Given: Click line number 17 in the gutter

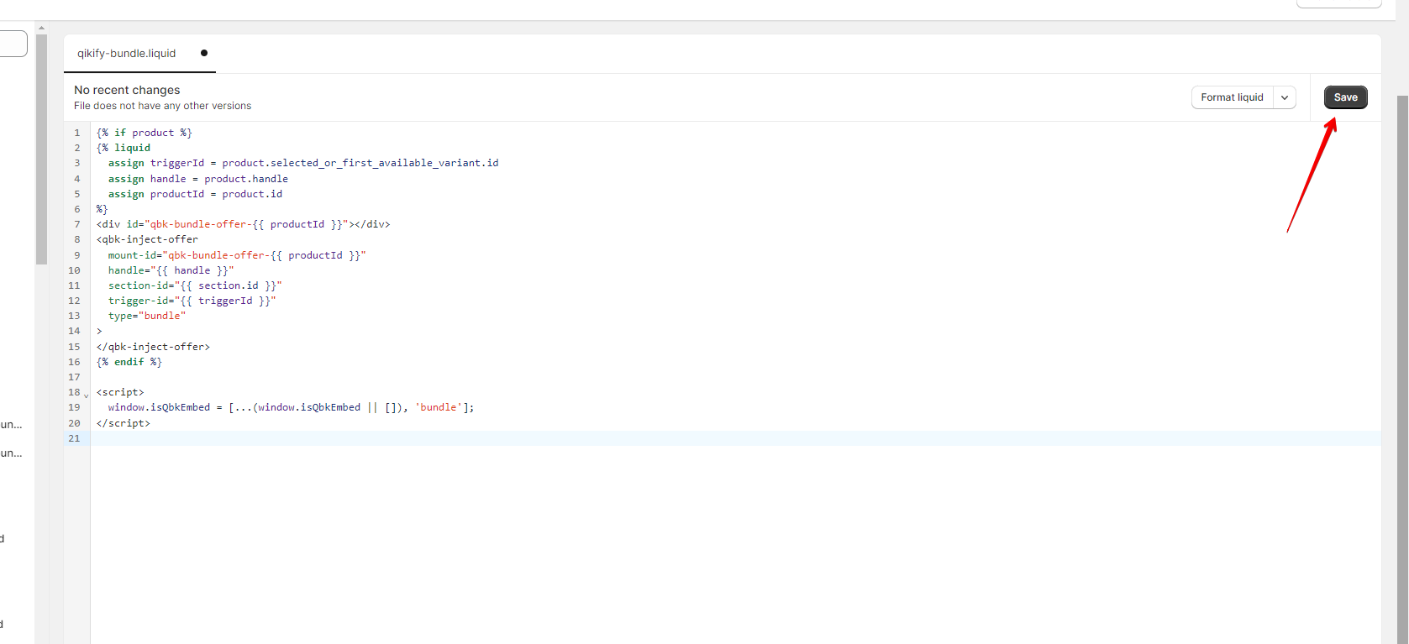Looking at the screenshot, I should 74,377.
